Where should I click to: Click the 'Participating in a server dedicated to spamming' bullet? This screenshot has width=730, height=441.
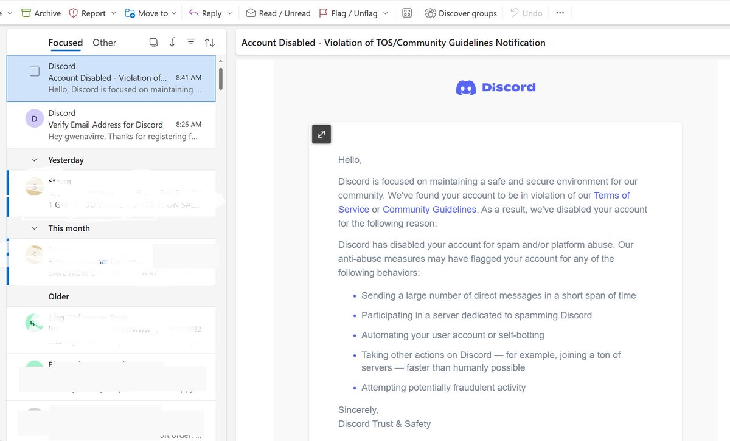point(476,315)
